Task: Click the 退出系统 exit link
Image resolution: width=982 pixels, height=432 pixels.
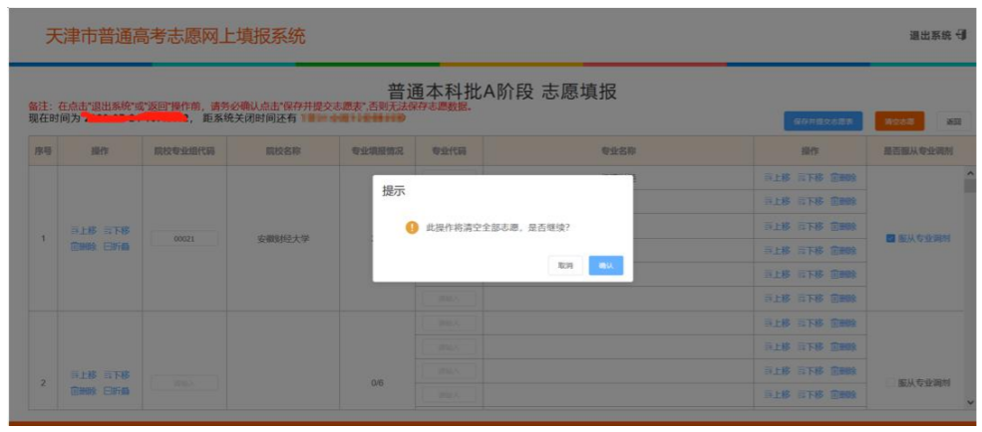Action: pos(930,36)
